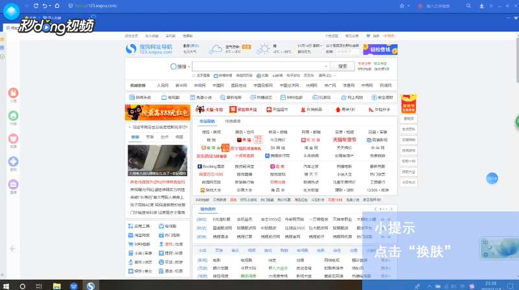Image resolution: width=519 pixels, height=290 pixels.
Task: Click the email account input field
Action: click(x=347, y=52)
